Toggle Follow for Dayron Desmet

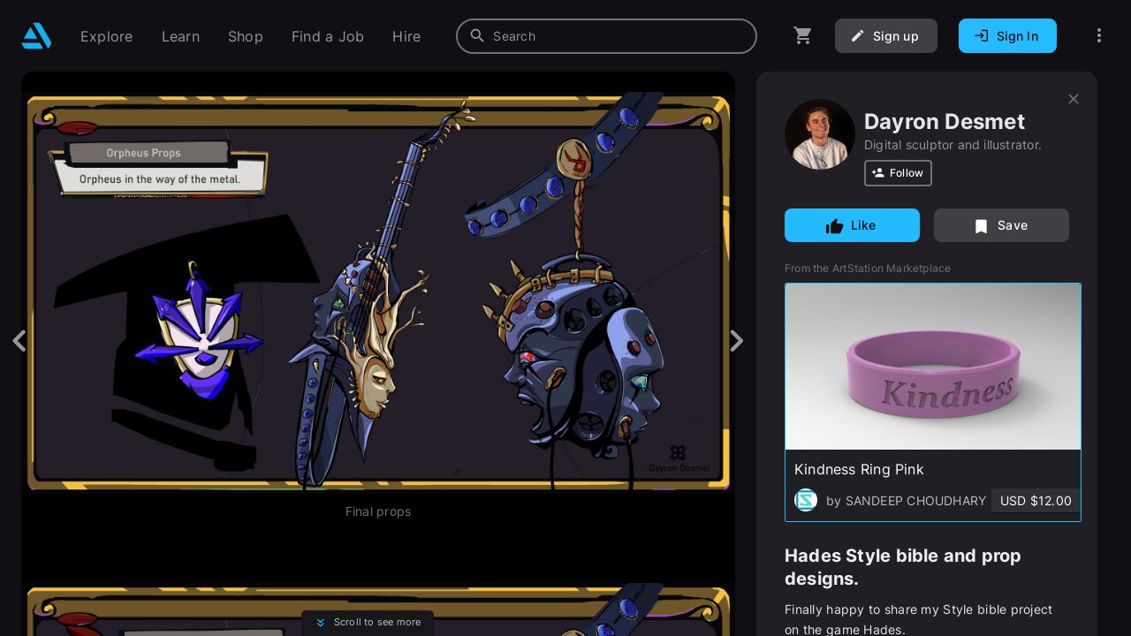pyautogui.click(x=897, y=173)
